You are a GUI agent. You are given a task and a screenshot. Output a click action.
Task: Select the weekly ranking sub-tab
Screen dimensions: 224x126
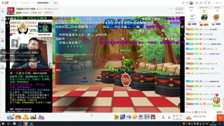204,11
